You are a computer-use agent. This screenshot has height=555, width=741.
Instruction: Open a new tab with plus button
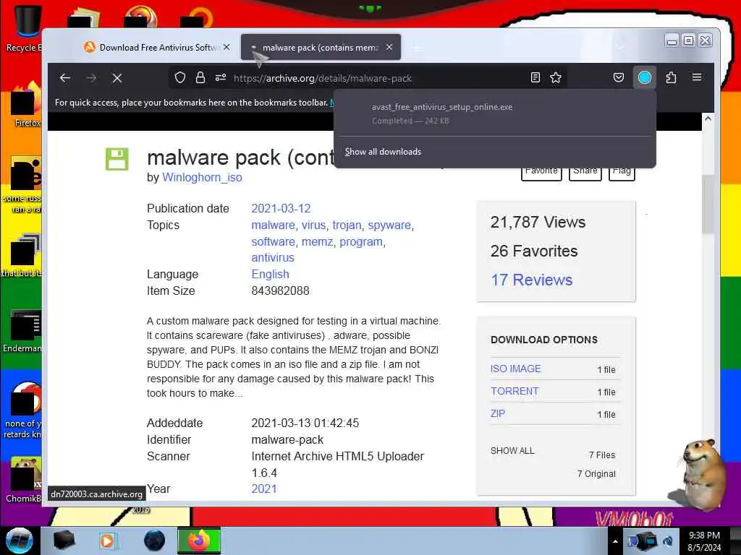tap(416, 48)
